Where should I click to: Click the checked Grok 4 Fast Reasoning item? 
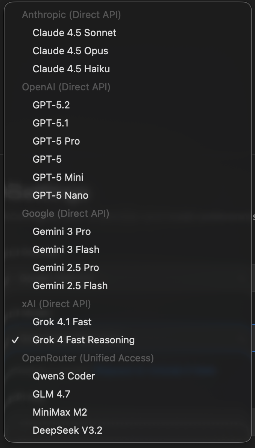tap(83, 340)
